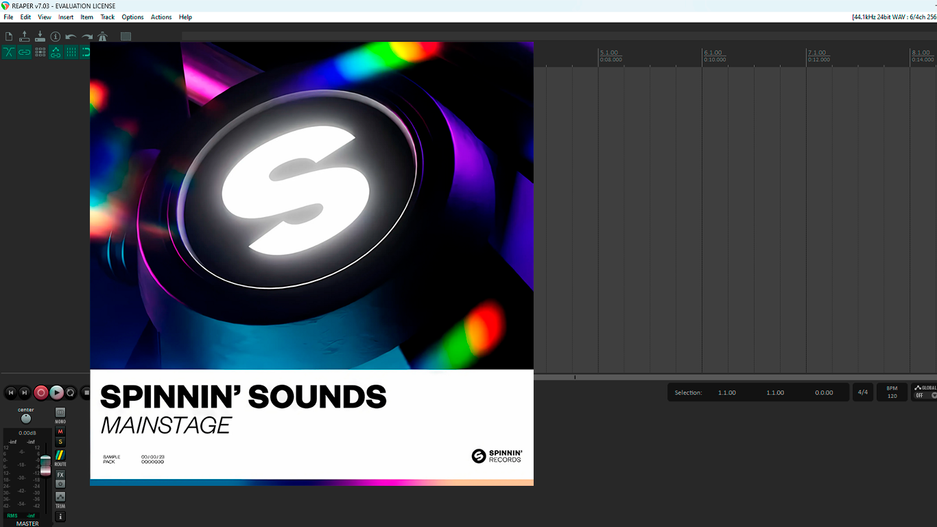Go to project start
This screenshot has height=527, width=937.
(10, 393)
